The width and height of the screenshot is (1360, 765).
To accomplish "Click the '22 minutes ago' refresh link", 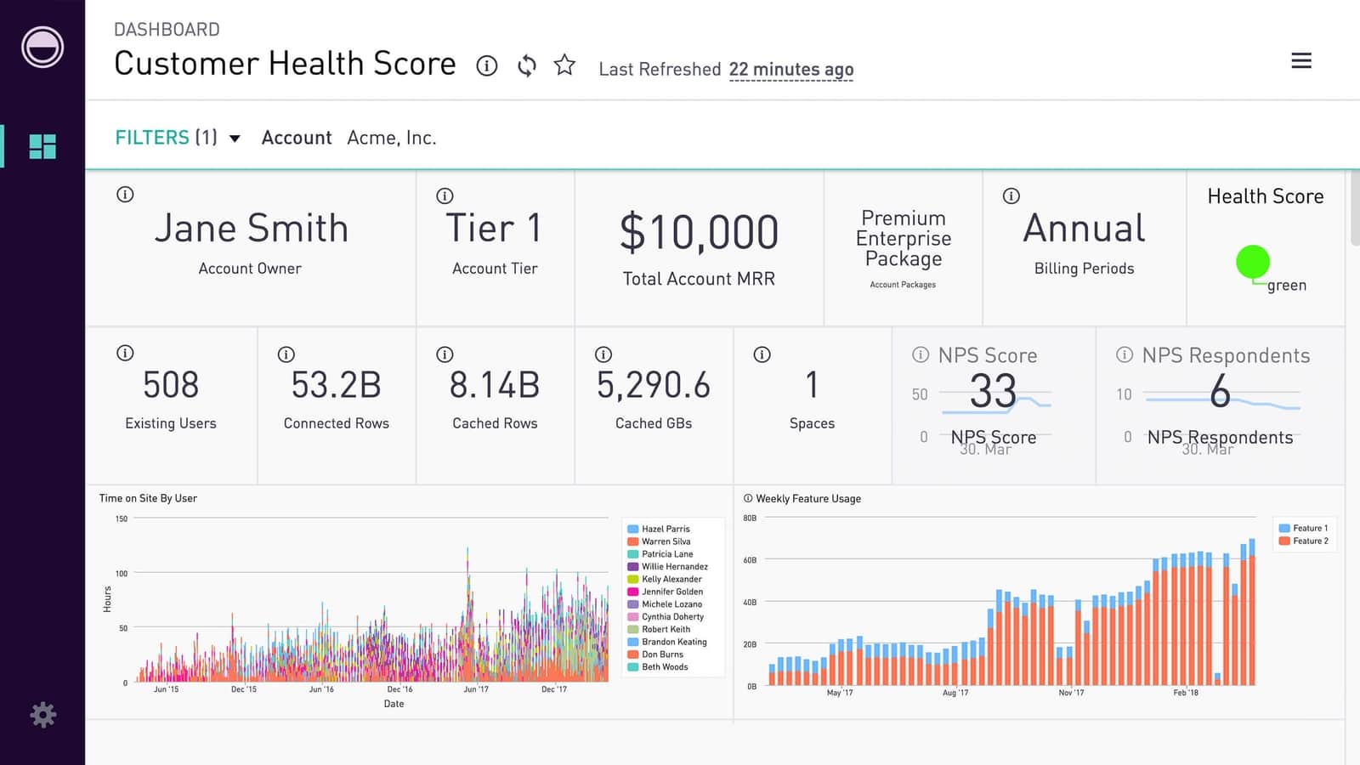I will (790, 70).
